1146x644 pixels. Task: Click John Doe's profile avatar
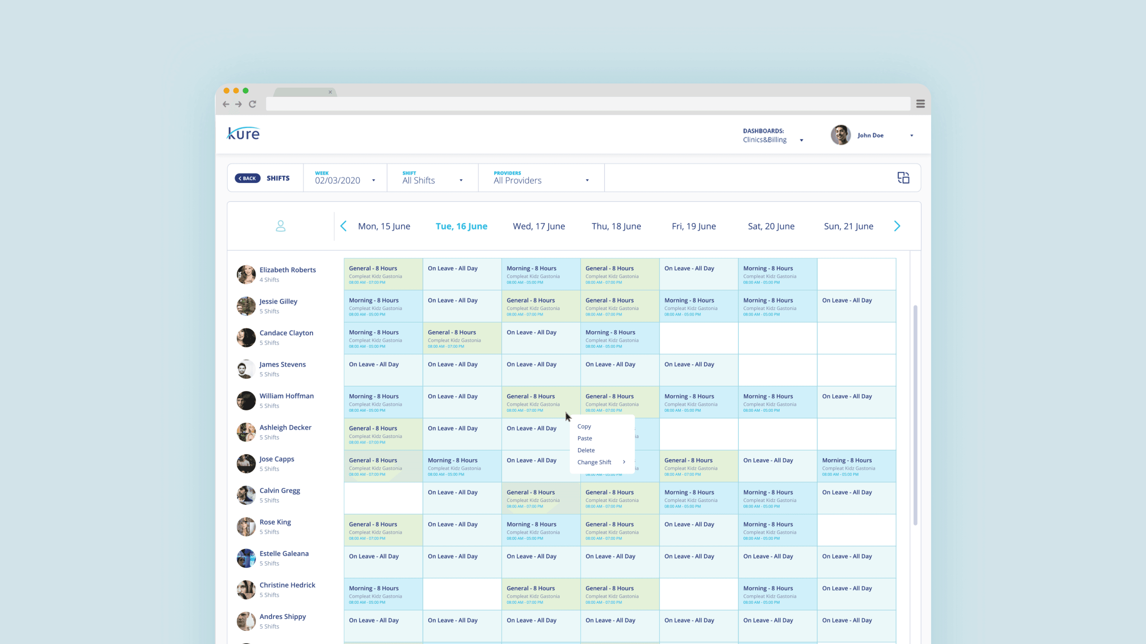pos(840,135)
